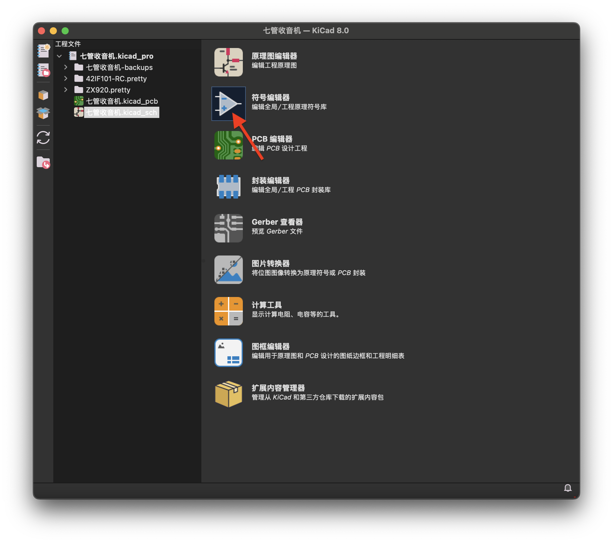613x543 pixels.
Task: Select 七管收音机.kicad_pcb in the project tree
Action: point(122,101)
